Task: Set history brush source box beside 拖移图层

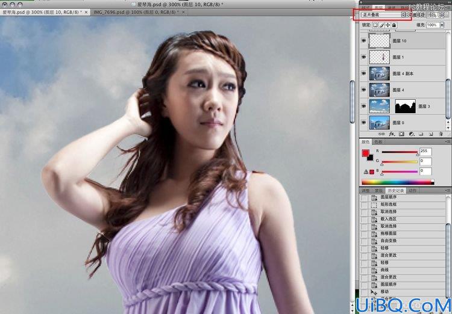Action: [x=365, y=233]
